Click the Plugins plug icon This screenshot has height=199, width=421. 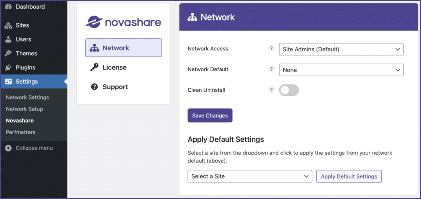click(x=8, y=68)
